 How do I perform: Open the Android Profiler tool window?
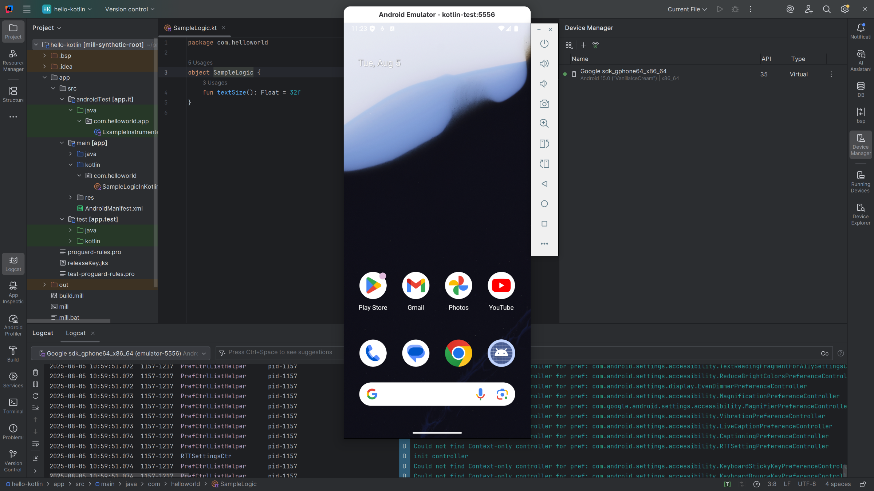pyautogui.click(x=13, y=324)
